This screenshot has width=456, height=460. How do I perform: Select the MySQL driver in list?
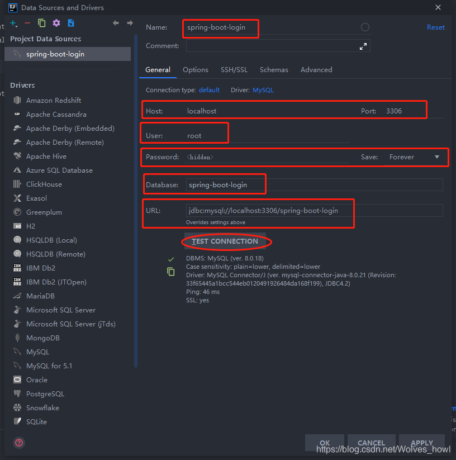pyautogui.click(x=37, y=352)
